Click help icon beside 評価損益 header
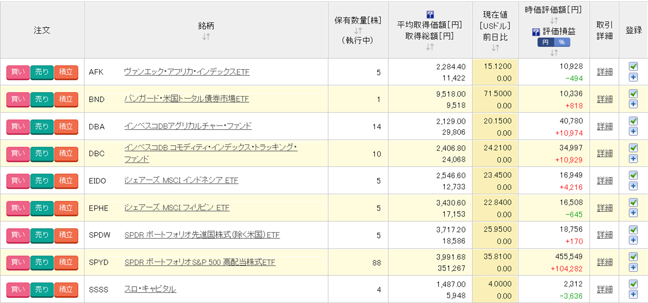The height and width of the screenshot is (303, 648). (535, 32)
